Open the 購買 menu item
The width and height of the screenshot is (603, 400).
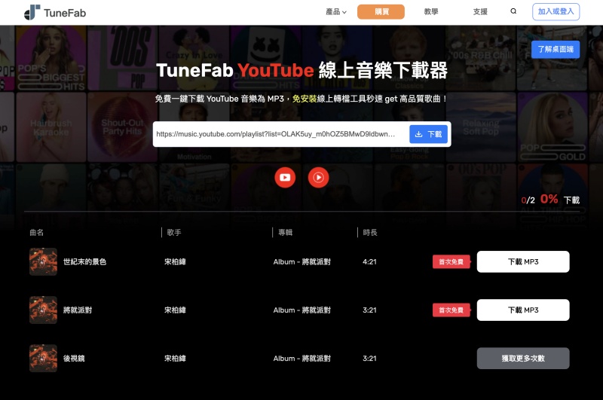(381, 12)
